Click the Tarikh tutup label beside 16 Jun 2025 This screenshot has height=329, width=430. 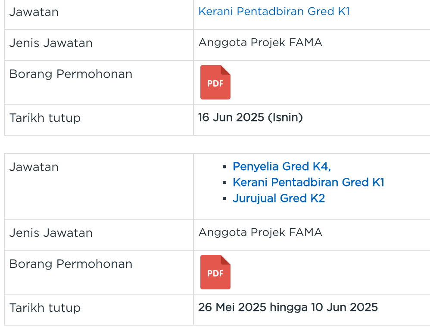click(x=45, y=118)
